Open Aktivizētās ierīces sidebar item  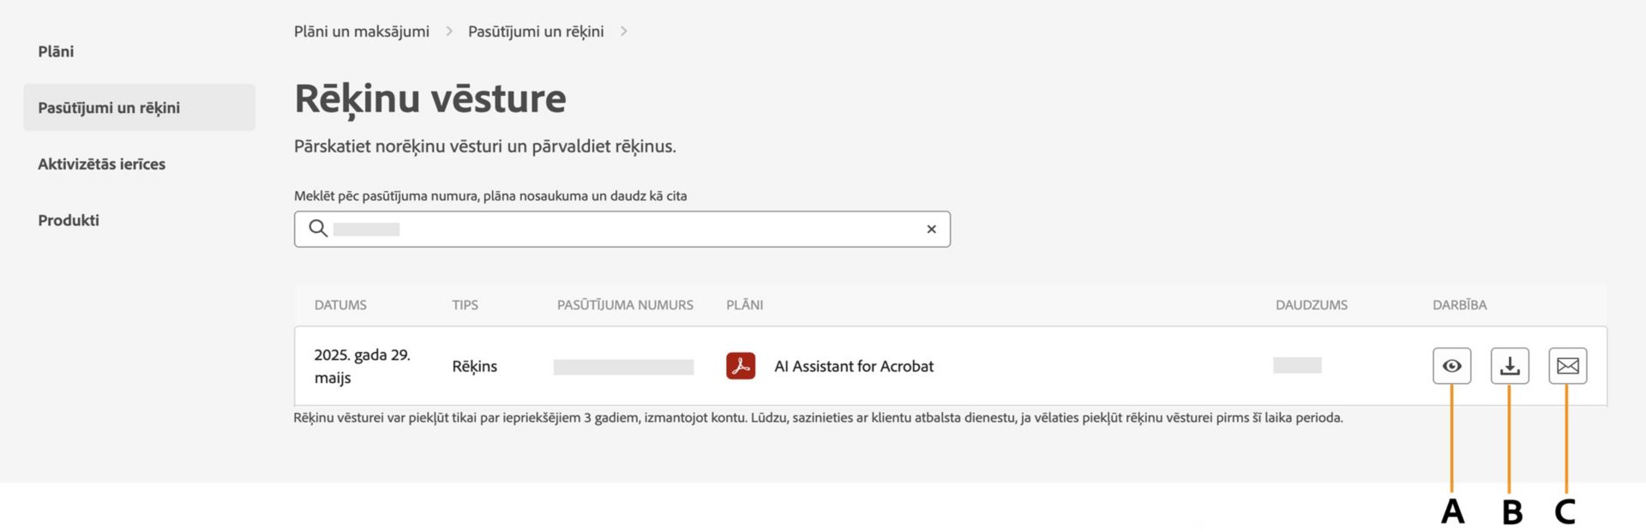click(x=101, y=164)
